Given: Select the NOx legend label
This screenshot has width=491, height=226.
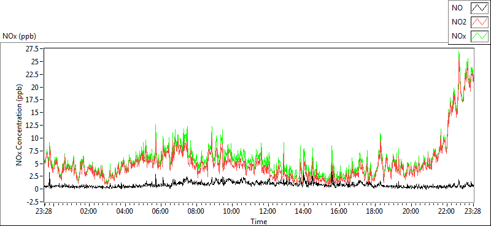Looking at the screenshot, I should 458,36.
